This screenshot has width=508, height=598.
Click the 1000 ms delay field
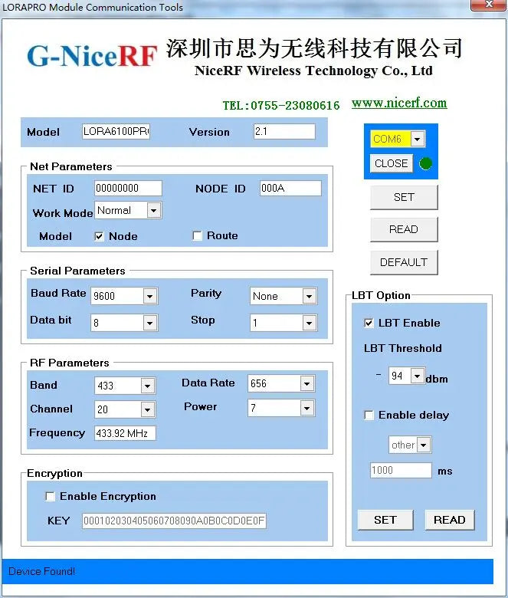401,470
